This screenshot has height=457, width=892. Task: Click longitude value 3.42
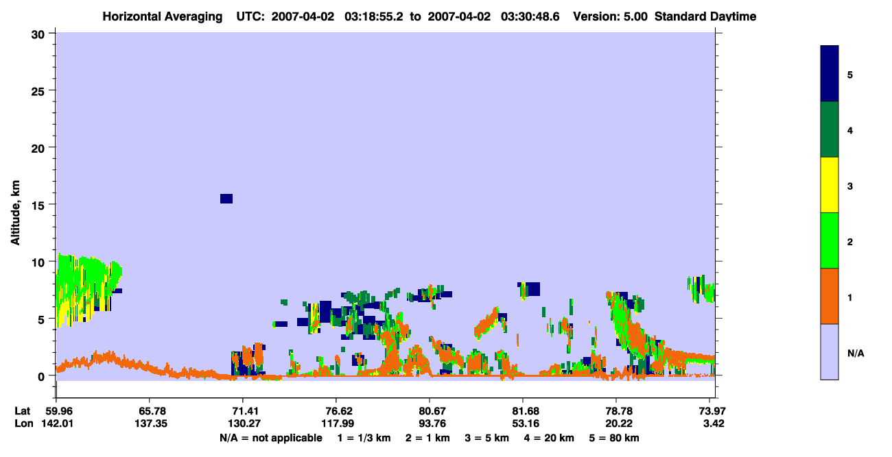click(x=712, y=423)
